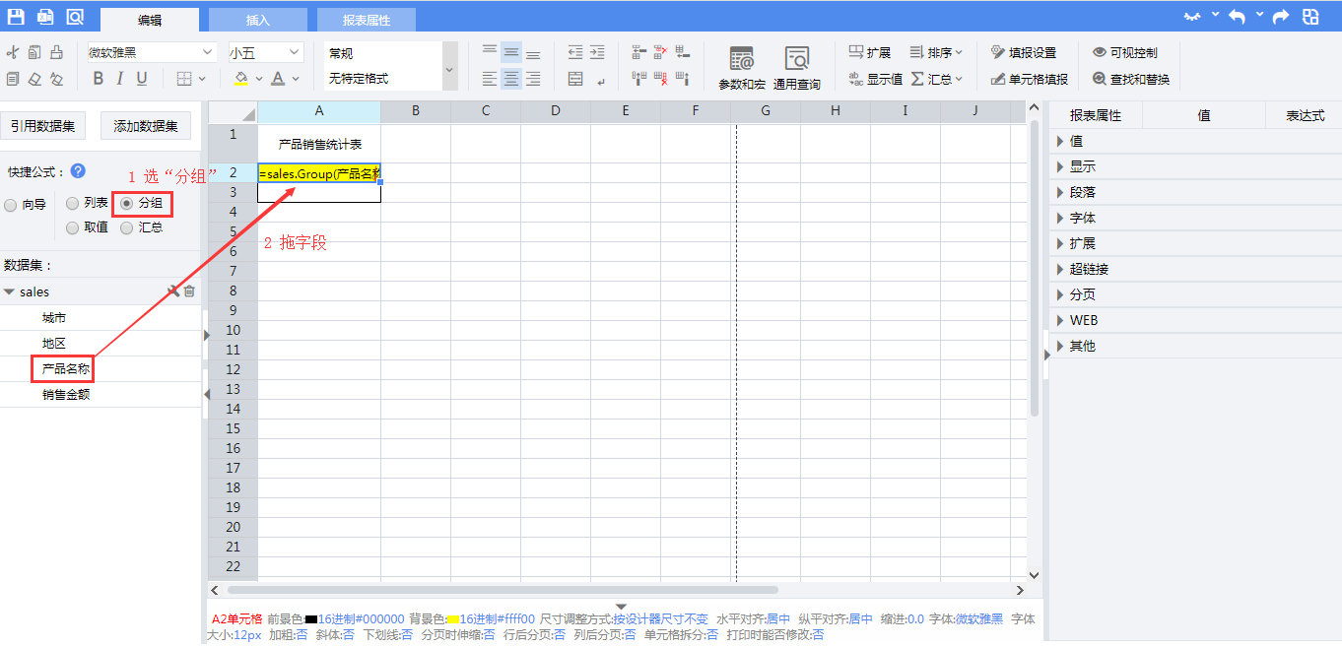Click the yellow fill color bucket
The height and width of the screenshot is (647, 1342).
tap(241, 79)
